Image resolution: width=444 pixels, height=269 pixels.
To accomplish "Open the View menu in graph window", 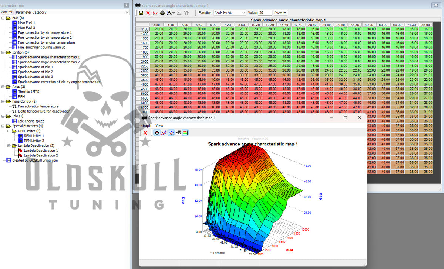I will pos(159,125).
